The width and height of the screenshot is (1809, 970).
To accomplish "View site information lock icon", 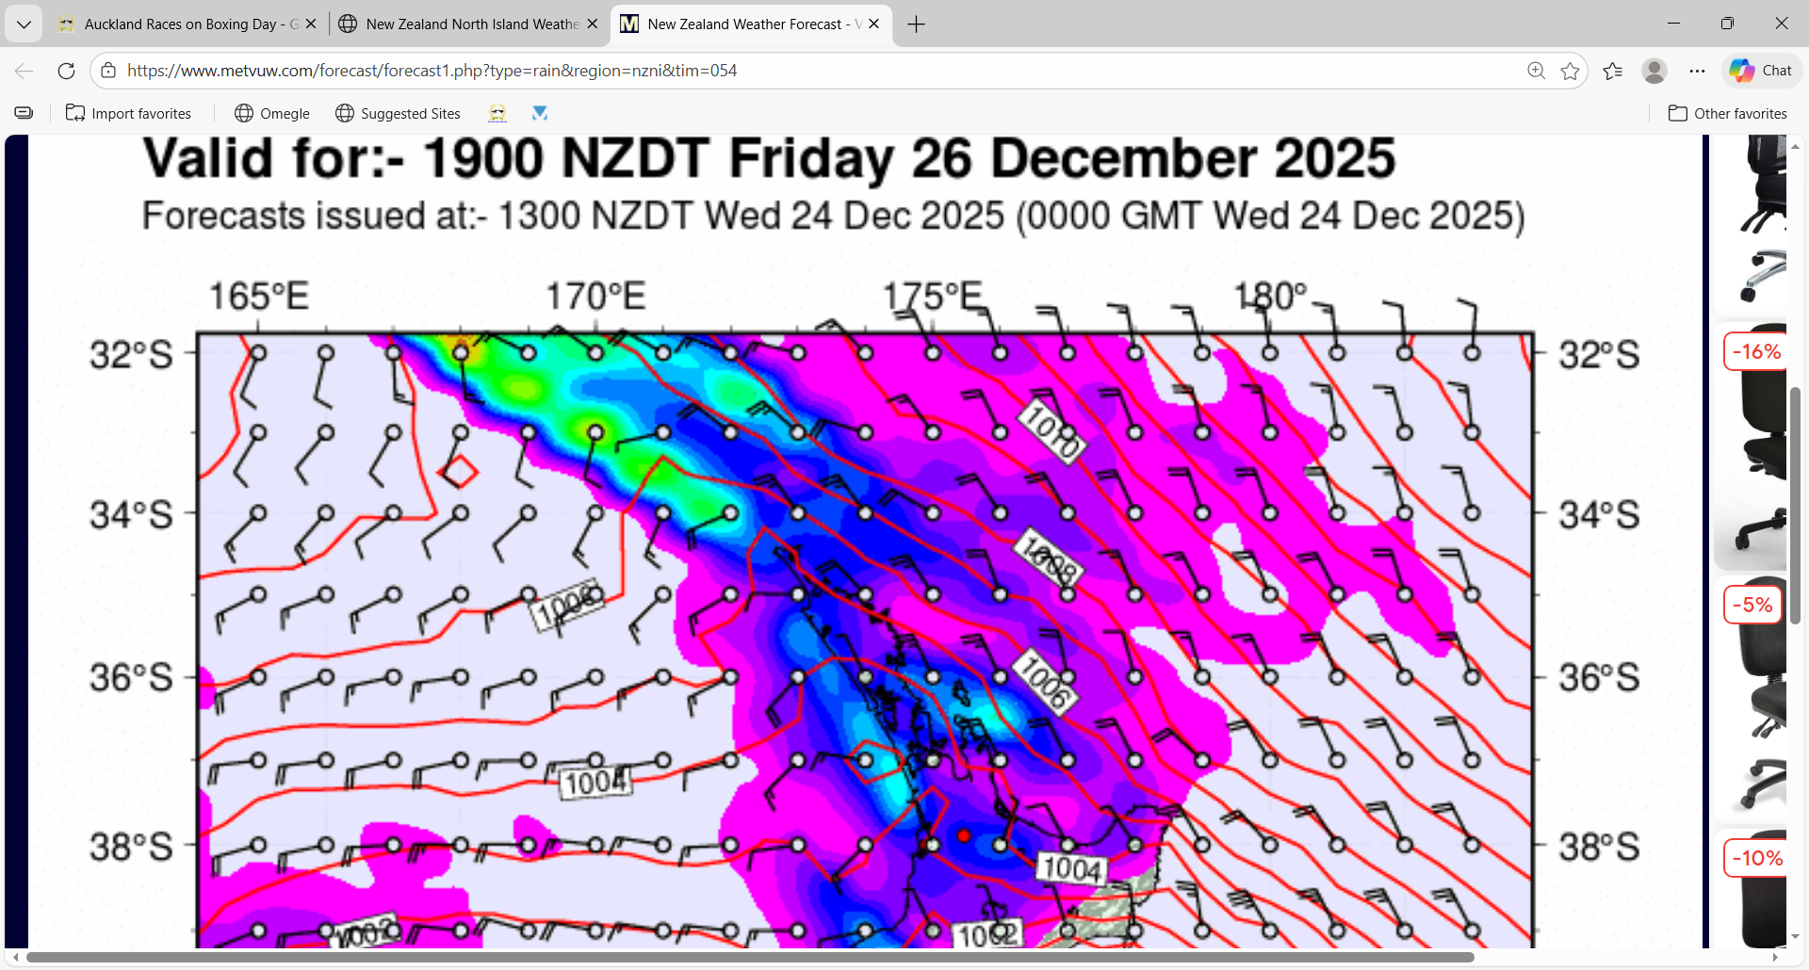I will point(108,71).
